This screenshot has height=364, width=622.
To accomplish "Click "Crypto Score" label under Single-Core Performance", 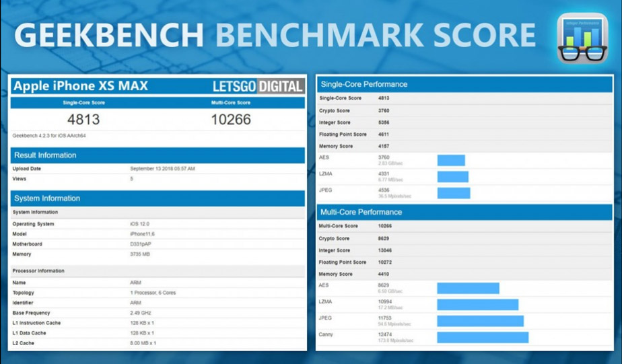I will (334, 110).
